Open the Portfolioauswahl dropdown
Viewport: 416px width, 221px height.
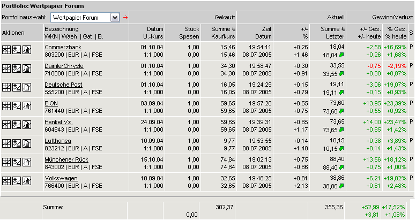click(x=115, y=18)
